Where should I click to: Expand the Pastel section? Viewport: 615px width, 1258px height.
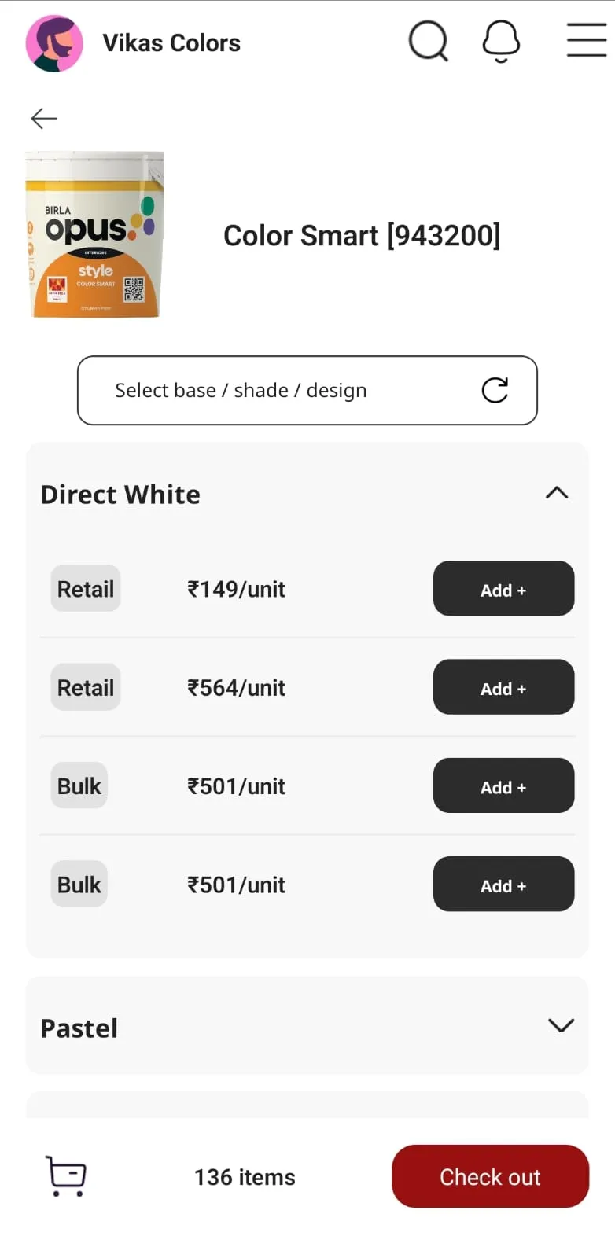[x=560, y=1026]
